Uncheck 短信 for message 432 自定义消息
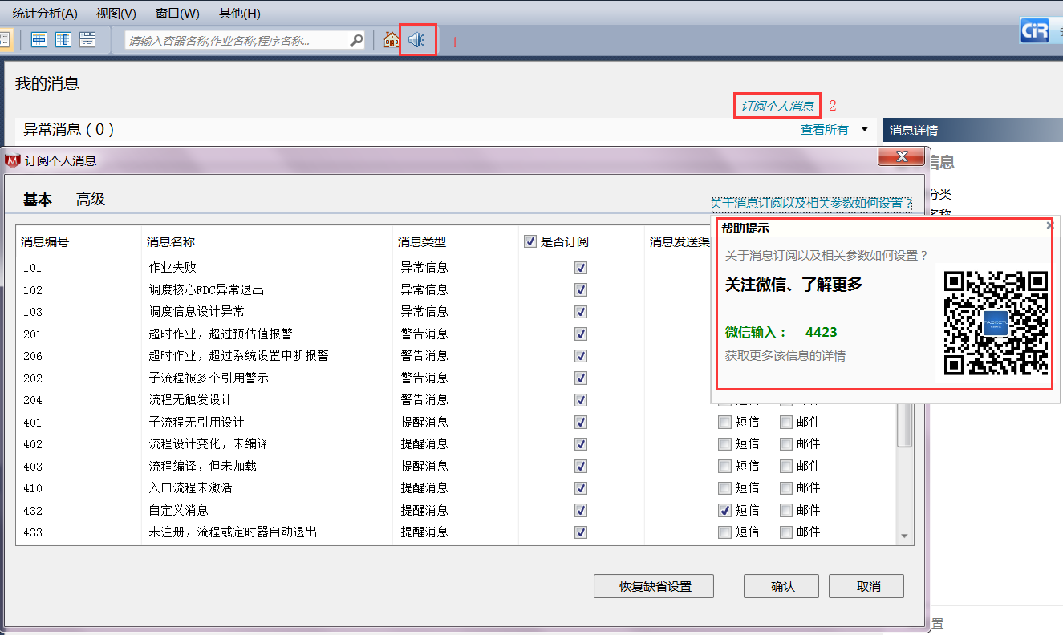1063x635 pixels. tap(725, 510)
